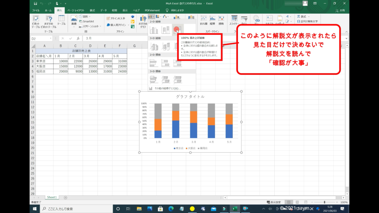Select the 100% stacked column chart icon

[177, 29]
